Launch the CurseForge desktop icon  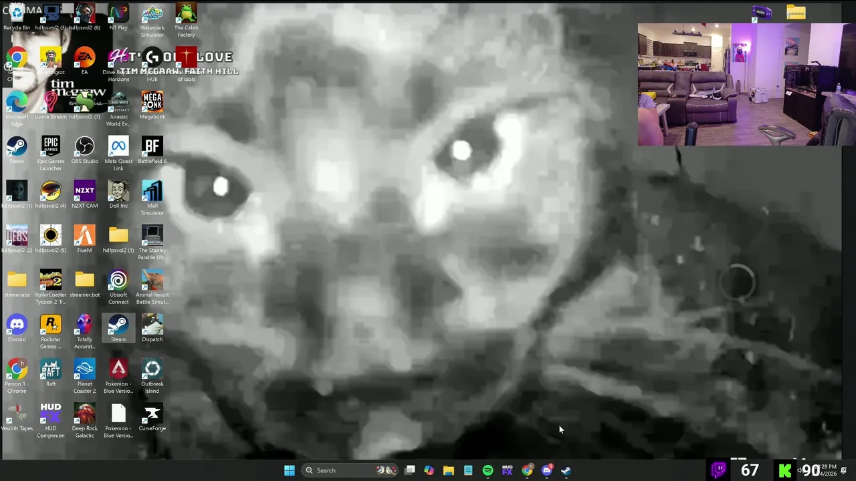(152, 418)
